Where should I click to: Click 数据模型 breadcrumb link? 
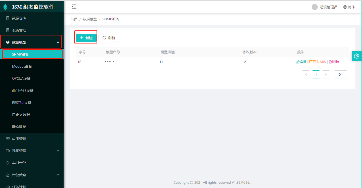coord(90,19)
